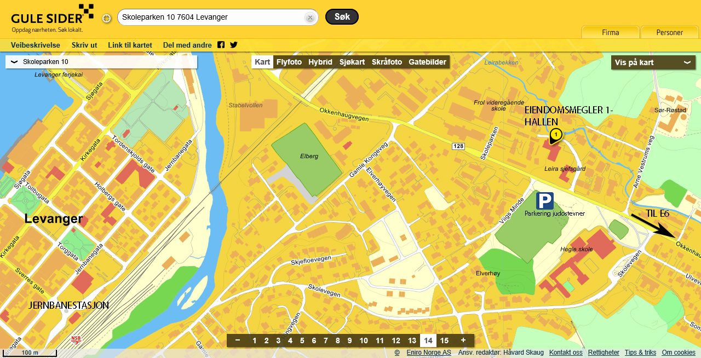
Task: Share map via Facebook icon
Action: tap(221, 45)
